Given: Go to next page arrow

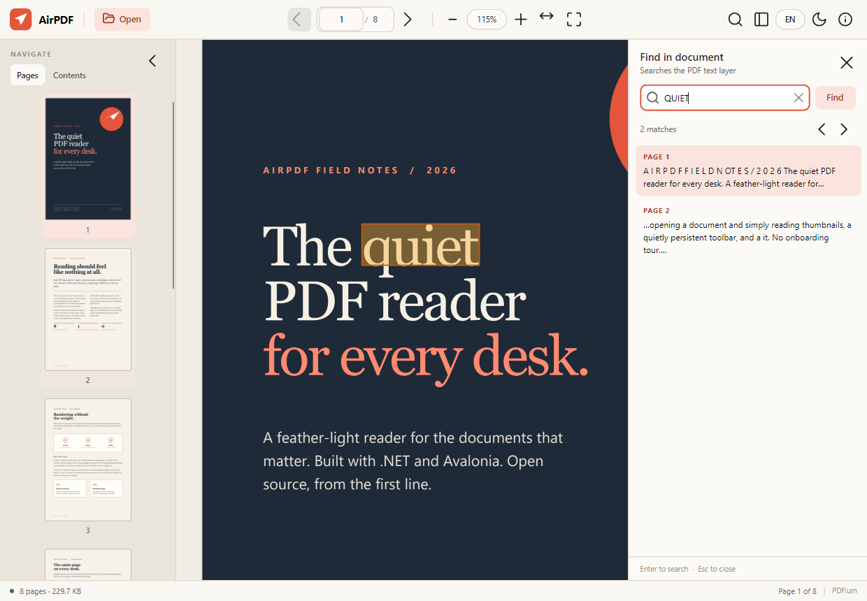Looking at the screenshot, I should pos(408,20).
